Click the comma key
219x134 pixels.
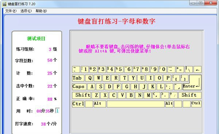(156, 95)
